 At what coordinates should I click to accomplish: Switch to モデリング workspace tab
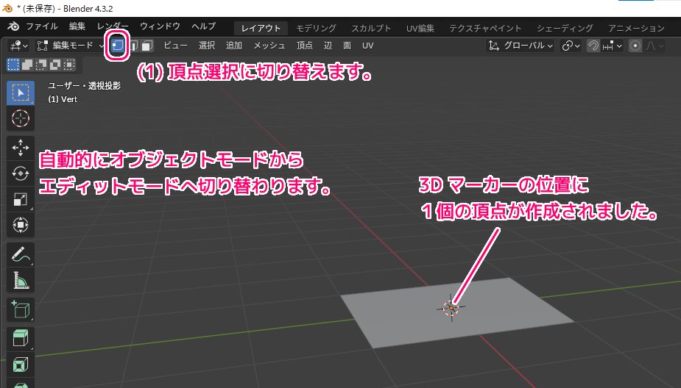(x=316, y=28)
